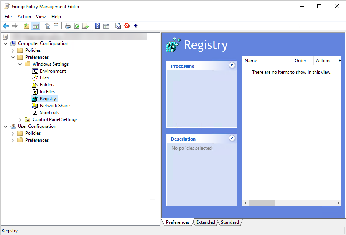Click the Refresh icon in the toolbar
Viewport: 346px width, 235px height.
coord(77,26)
